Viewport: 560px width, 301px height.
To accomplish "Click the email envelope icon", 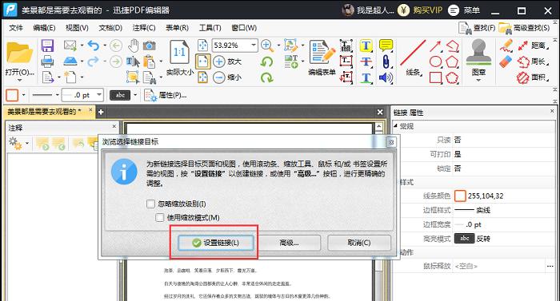I will coord(70,46).
